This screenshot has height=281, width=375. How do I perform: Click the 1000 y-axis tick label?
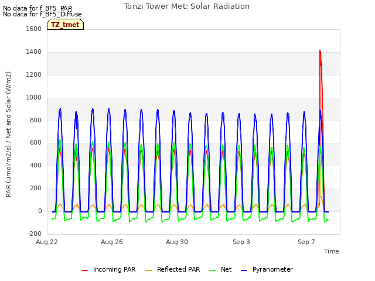click(x=34, y=98)
